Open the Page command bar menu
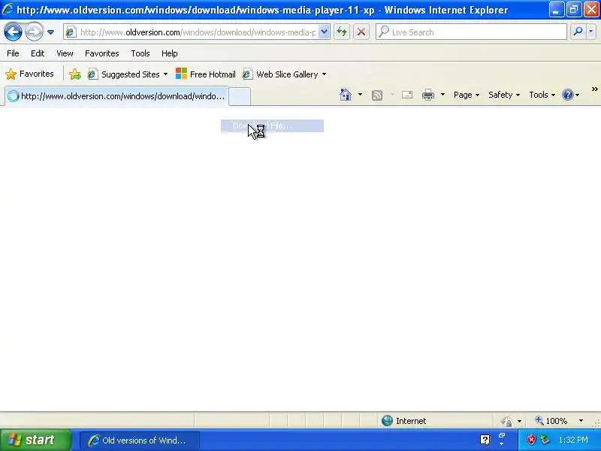This screenshot has width=601, height=451. (x=467, y=95)
